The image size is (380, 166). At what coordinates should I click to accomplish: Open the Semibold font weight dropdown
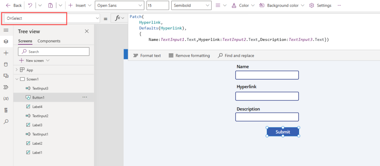click(191, 5)
